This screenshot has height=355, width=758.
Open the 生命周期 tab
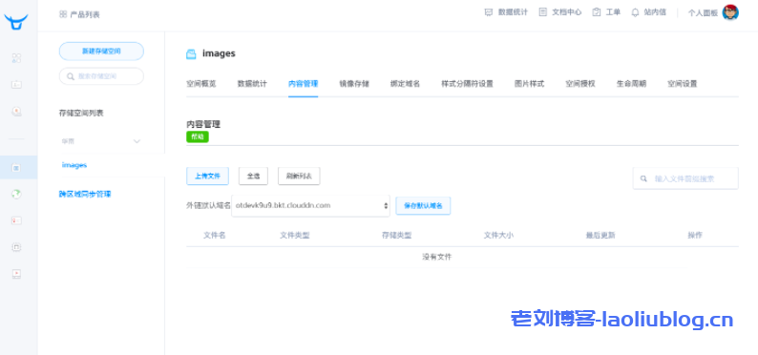click(631, 84)
